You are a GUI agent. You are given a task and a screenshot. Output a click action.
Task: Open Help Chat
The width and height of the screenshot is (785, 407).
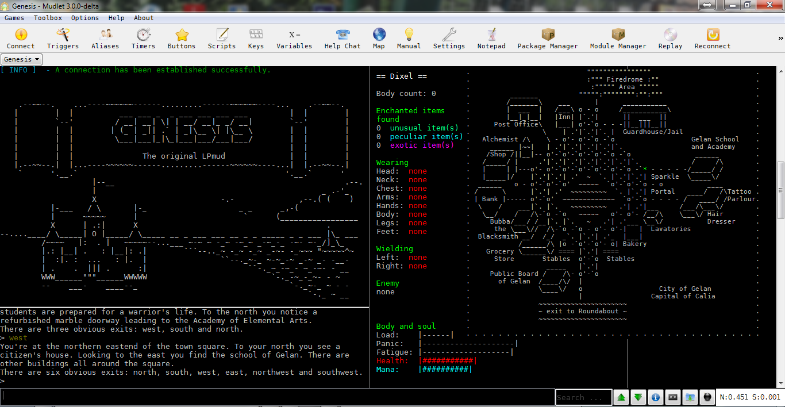point(343,39)
